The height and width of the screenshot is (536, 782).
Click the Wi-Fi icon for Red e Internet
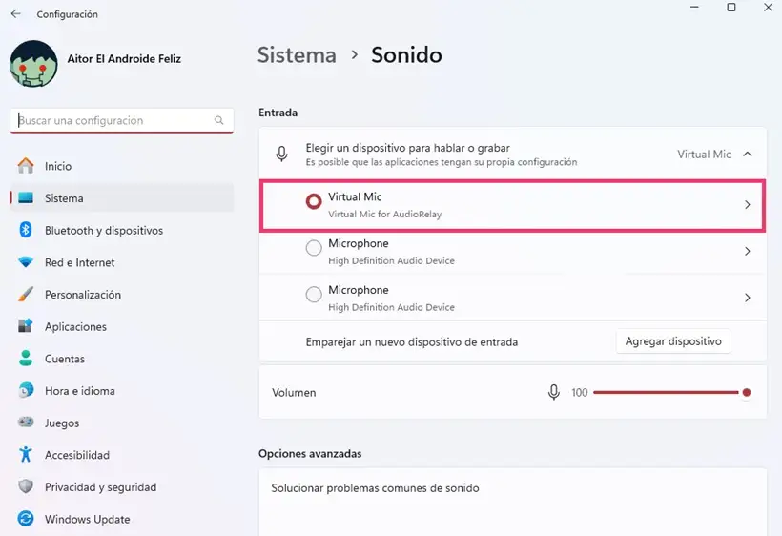[x=26, y=261]
